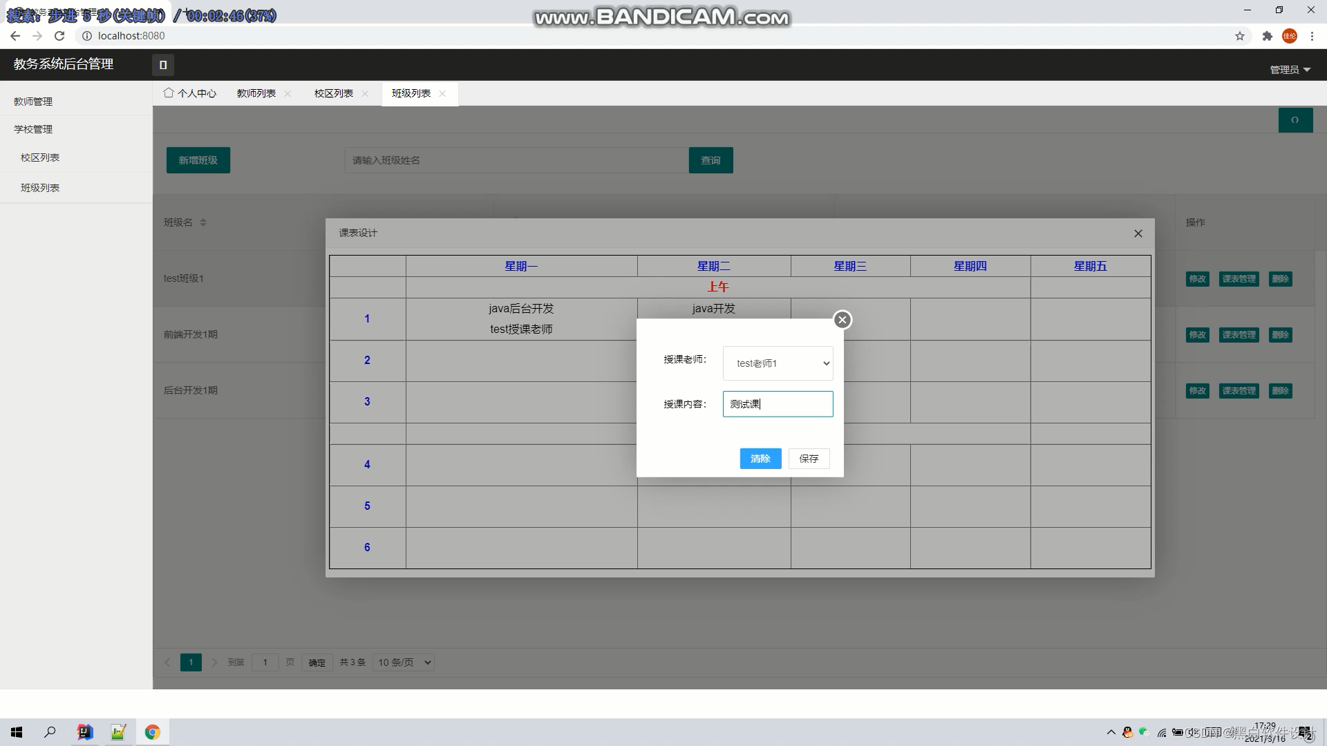This screenshot has width=1327, height=746.
Task: Click the 授课内容 text field
Action: [x=778, y=404]
